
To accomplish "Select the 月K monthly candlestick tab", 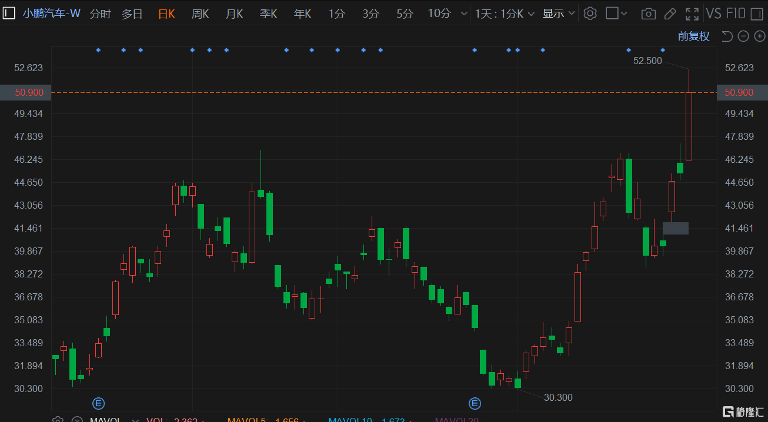I will pos(234,14).
